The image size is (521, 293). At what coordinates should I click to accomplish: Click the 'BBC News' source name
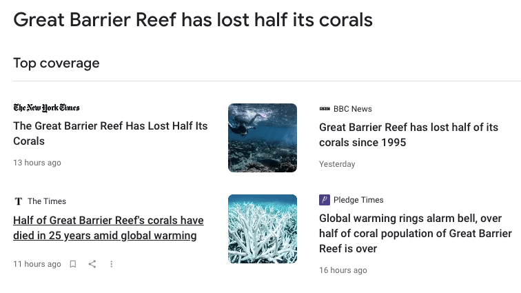(352, 109)
